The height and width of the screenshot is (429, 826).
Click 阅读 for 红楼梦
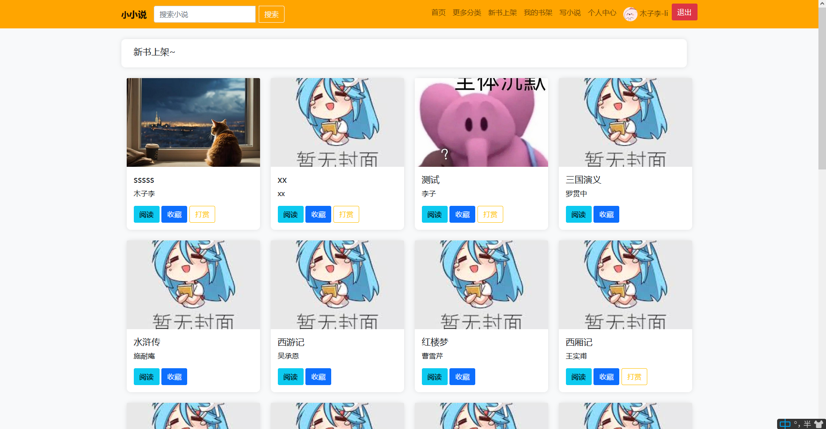(435, 377)
